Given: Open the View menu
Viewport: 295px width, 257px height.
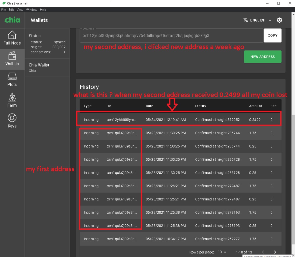Looking at the screenshot, I should 20,10.
